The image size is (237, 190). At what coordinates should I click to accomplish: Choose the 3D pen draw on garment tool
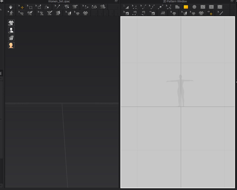coord(49,13)
